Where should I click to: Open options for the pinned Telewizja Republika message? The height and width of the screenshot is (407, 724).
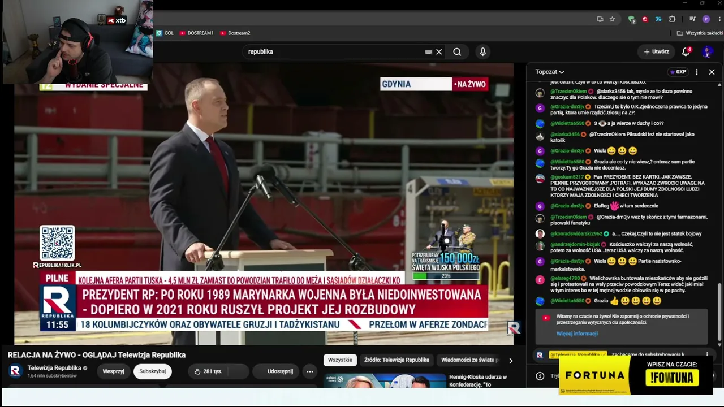(x=707, y=355)
